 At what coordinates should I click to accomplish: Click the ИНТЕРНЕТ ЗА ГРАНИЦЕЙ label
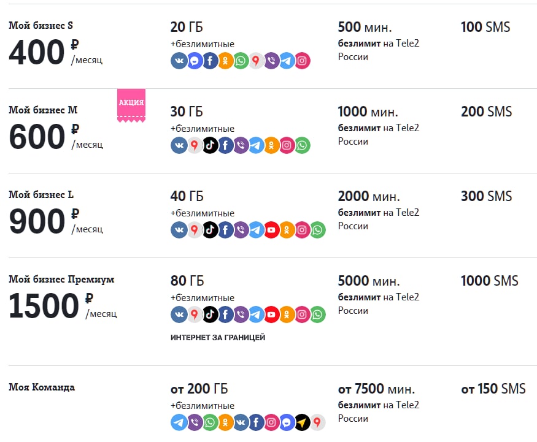218,338
